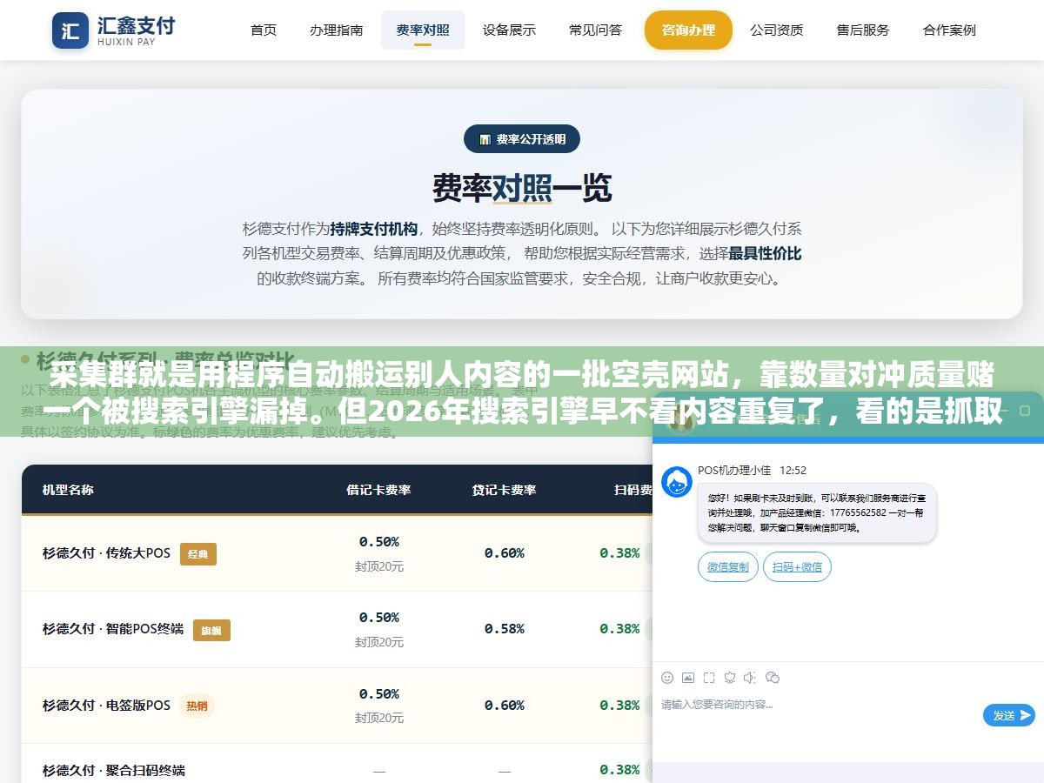Click the 持牌支付机构 bold text
Image resolution: width=1044 pixels, height=783 pixels.
(x=374, y=229)
